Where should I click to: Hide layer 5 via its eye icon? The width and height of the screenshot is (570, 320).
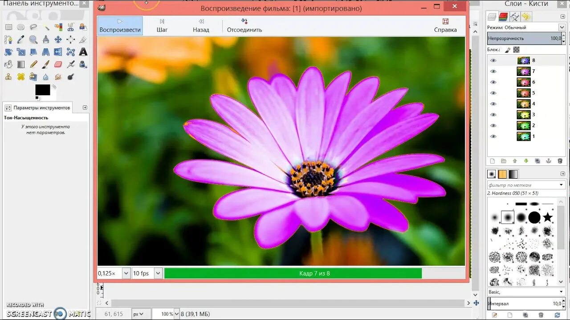[x=493, y=93]
